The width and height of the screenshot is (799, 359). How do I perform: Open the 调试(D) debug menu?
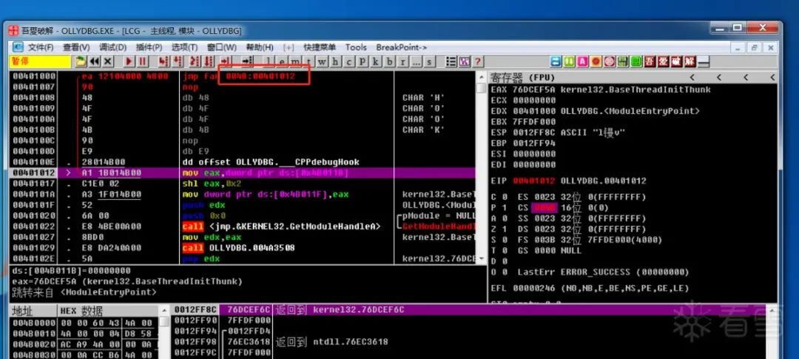click(112, 47)
